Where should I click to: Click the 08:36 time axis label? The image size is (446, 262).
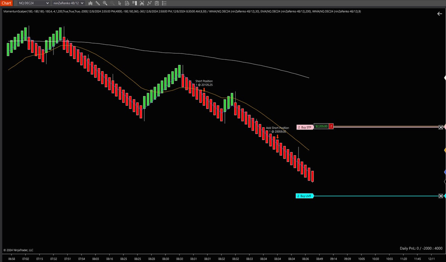tap(306, 259)
